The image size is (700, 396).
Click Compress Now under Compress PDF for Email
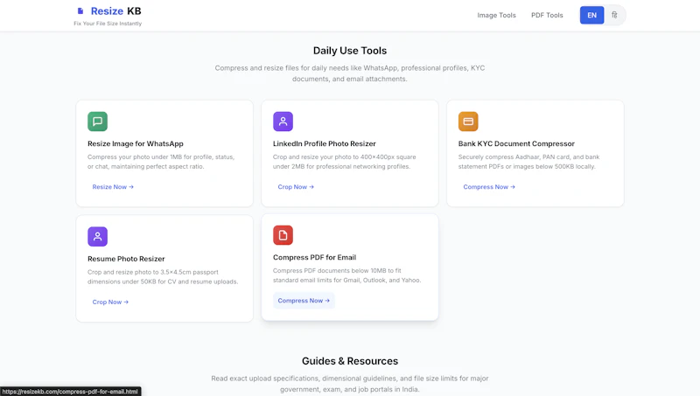(304, 301)
